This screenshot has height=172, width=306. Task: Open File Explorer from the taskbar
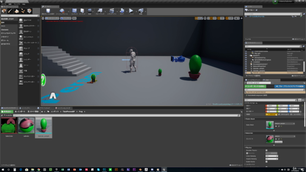coord(33,170)
